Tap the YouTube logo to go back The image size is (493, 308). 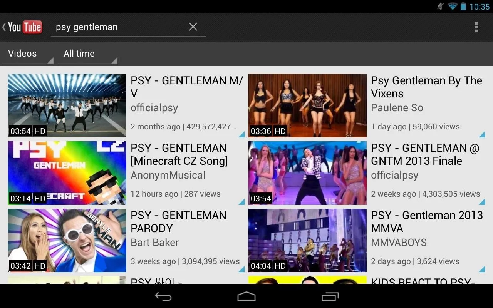(22, 27)
